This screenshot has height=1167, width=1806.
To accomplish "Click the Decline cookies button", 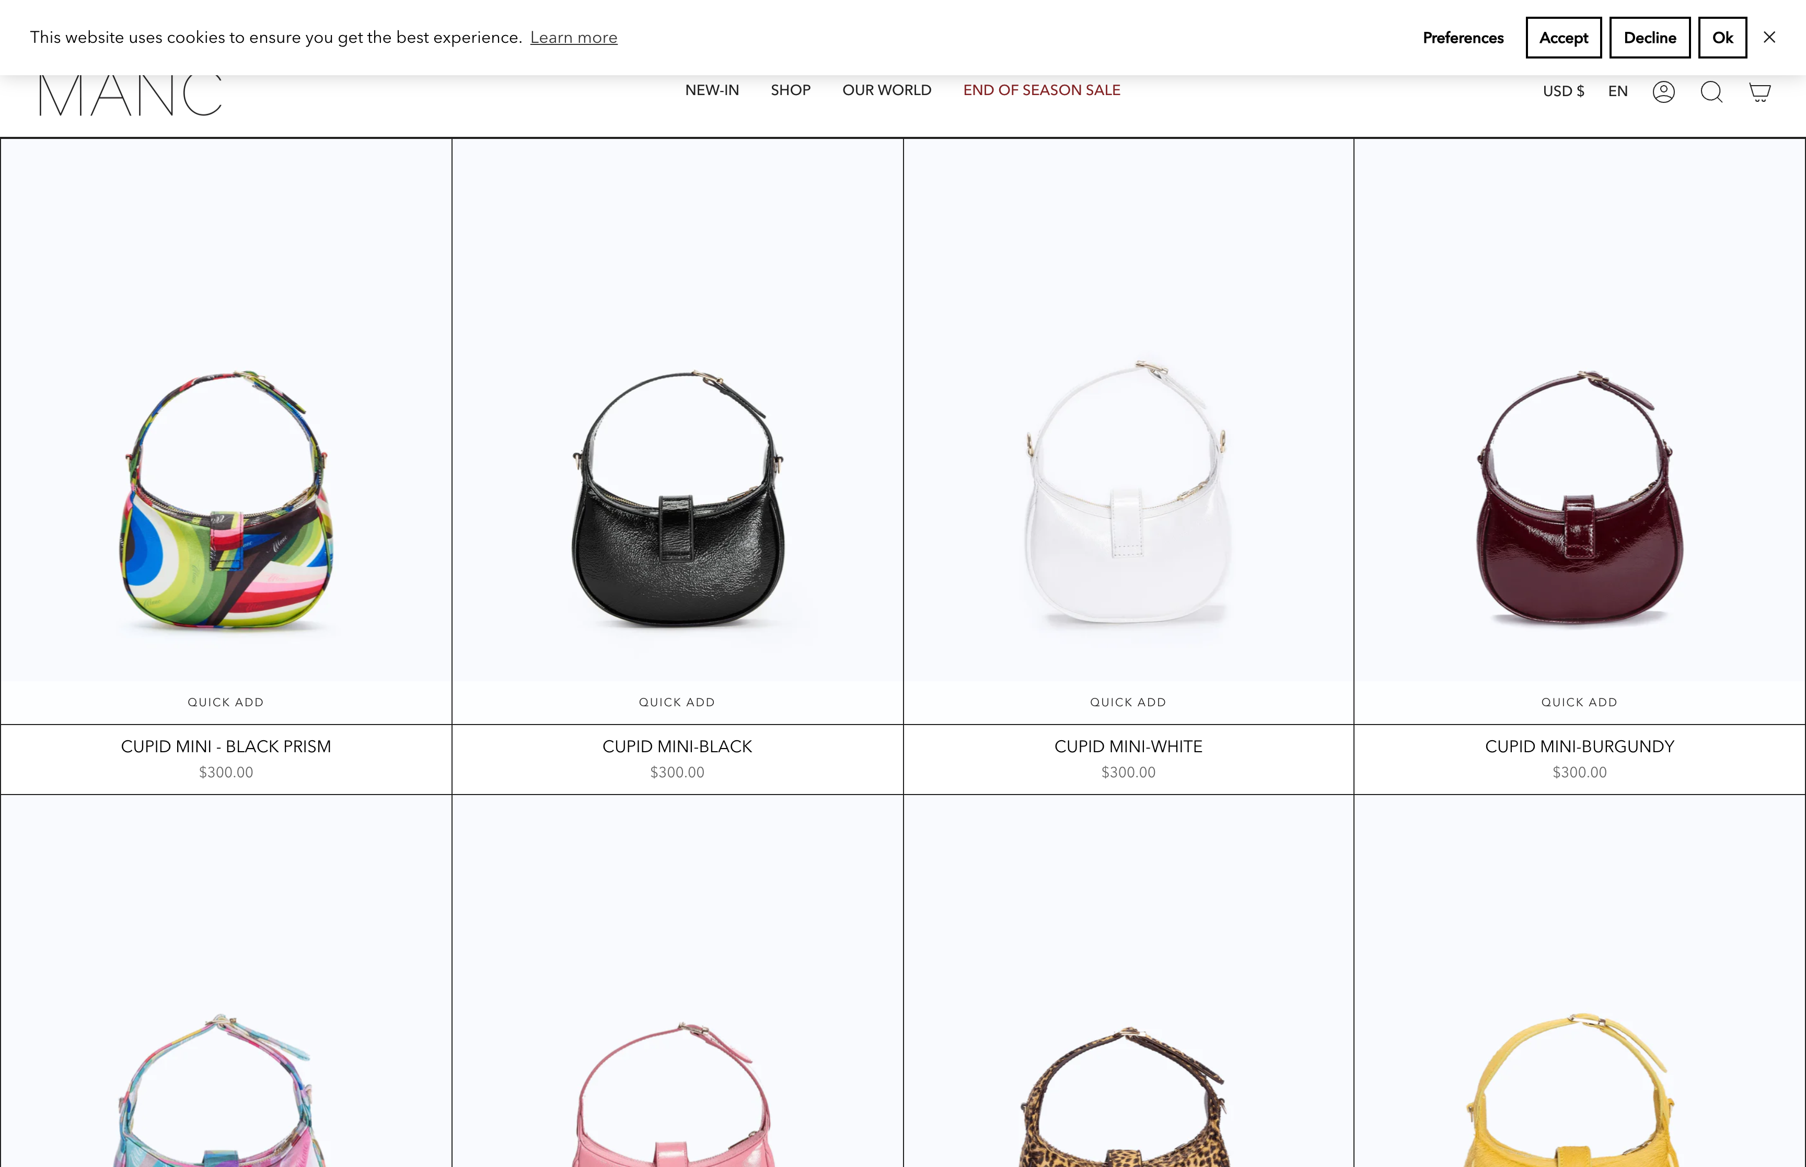I will point(1649,37).
